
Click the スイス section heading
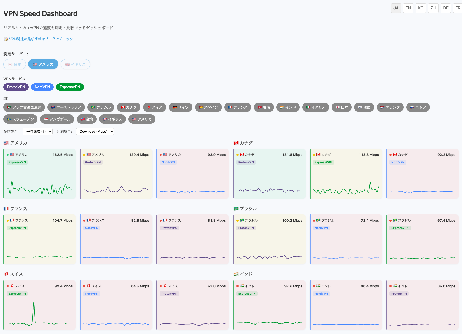pyautogui.click(x=13, y=274)
